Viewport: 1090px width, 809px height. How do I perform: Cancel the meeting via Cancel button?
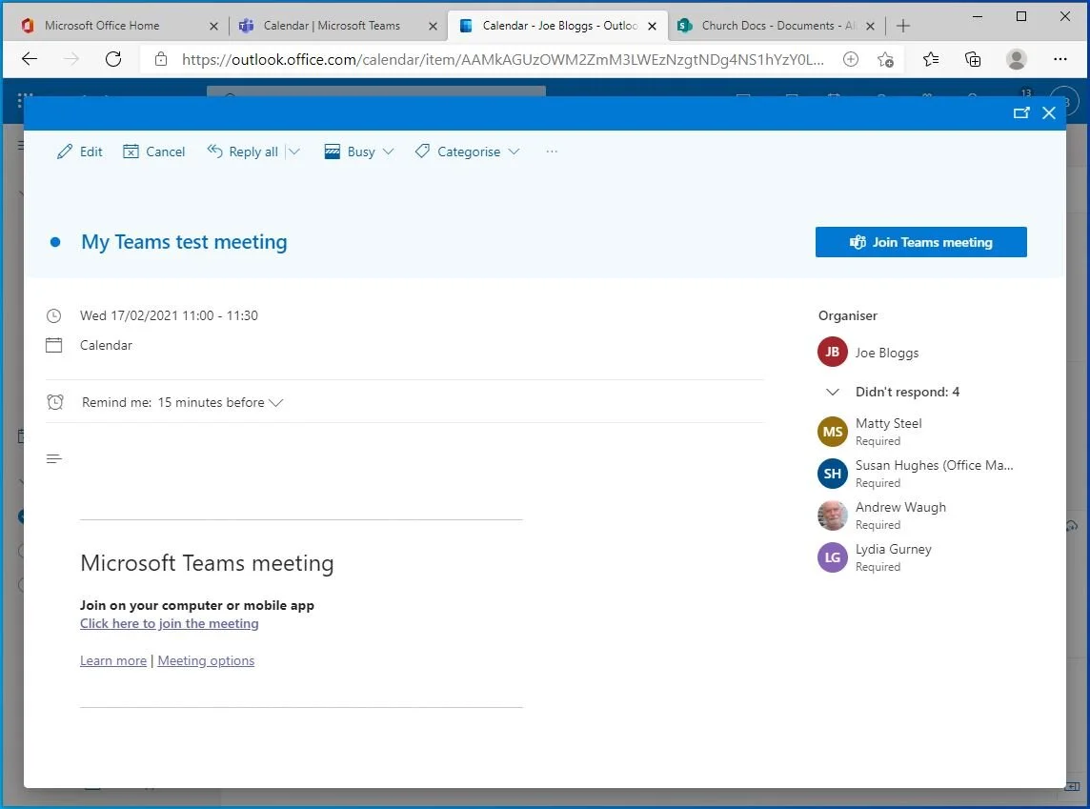(x=153, y=152)
